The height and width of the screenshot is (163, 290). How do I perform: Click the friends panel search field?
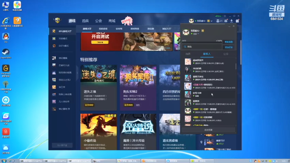202,47
